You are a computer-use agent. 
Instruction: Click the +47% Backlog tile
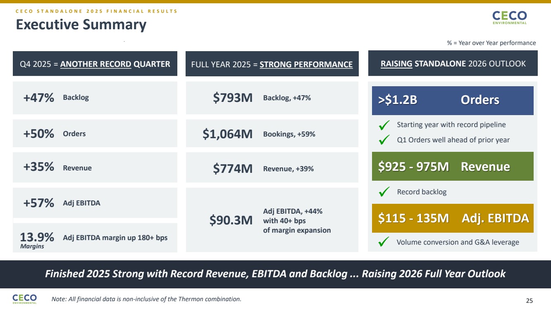pos(95,98)
